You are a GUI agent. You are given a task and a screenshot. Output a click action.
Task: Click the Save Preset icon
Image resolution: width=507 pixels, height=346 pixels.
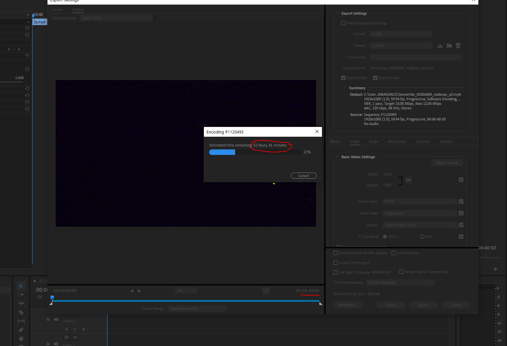point(440,46)
